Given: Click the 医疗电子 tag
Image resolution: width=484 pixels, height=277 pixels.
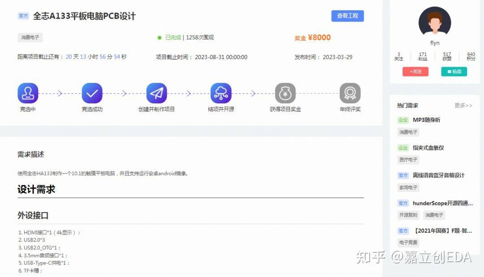Looking at the screenshot, I should (x=408, y=160).
